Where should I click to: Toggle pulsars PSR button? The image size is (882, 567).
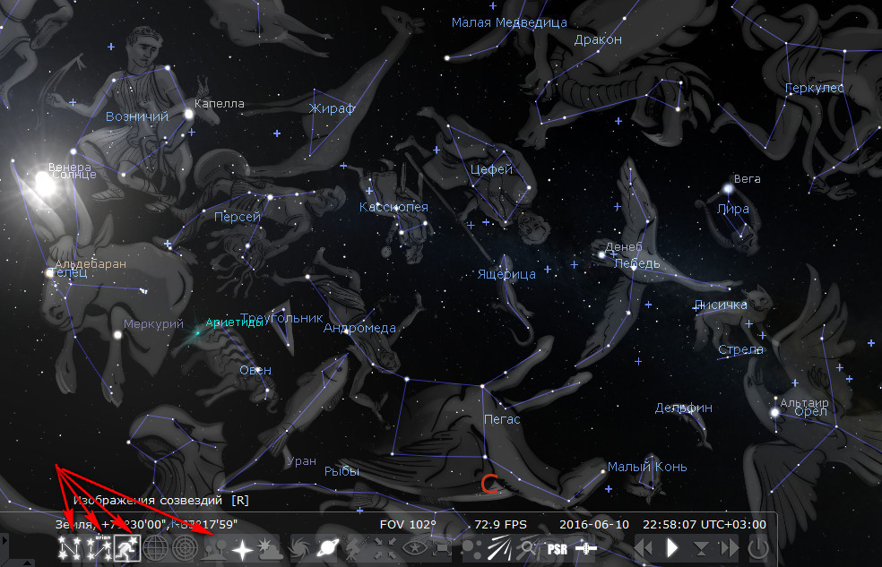point(557,548)
